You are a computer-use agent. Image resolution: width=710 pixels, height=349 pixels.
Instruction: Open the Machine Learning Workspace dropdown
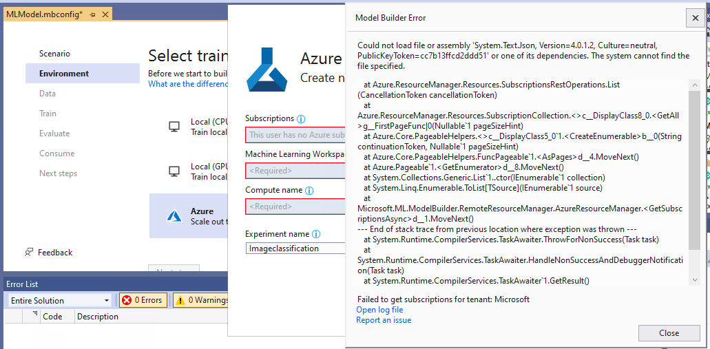tap(295, 171)
